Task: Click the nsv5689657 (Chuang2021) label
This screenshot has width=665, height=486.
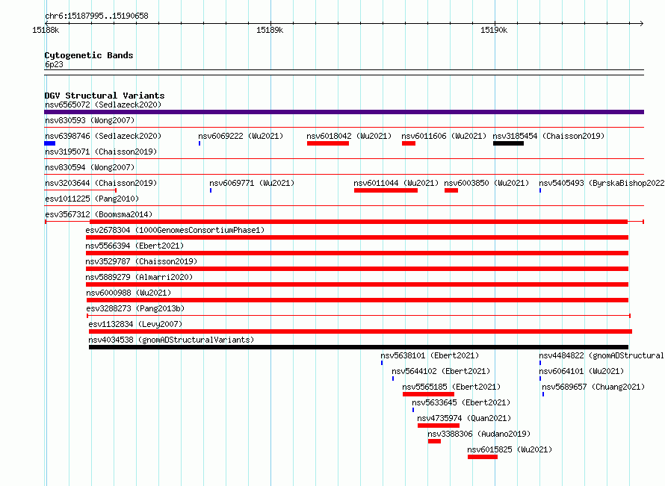Action: click(x=593, y=387)
